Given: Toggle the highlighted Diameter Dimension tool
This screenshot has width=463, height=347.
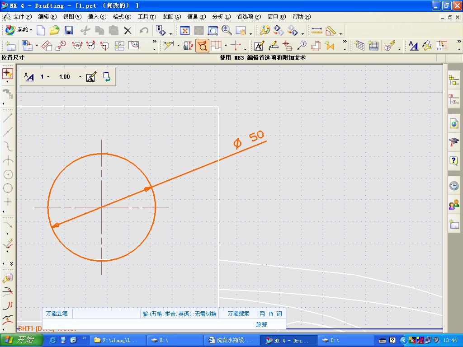Looking at the screenshot, I should tap(202, 46).
